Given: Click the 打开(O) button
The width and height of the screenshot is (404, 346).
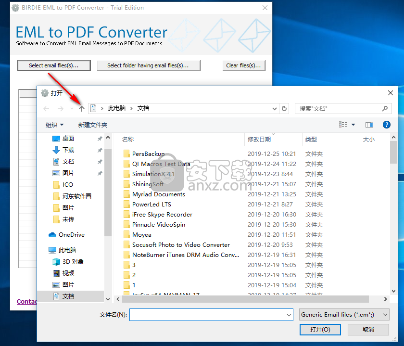Looking at the screenshot, I should click(x=320, y=330).
